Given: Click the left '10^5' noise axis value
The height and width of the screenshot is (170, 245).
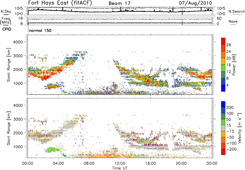Looking at the screenshot, I should [19, 9].
